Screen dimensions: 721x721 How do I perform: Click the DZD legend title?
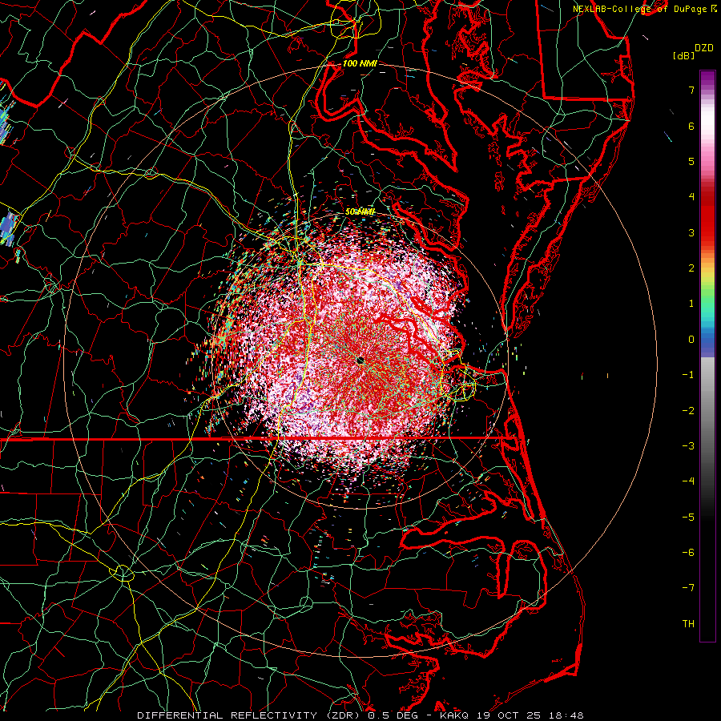[x=704, y=48]
